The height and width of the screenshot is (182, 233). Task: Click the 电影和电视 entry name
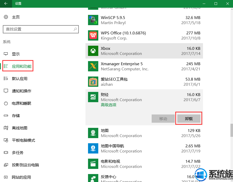click(110, 161)
